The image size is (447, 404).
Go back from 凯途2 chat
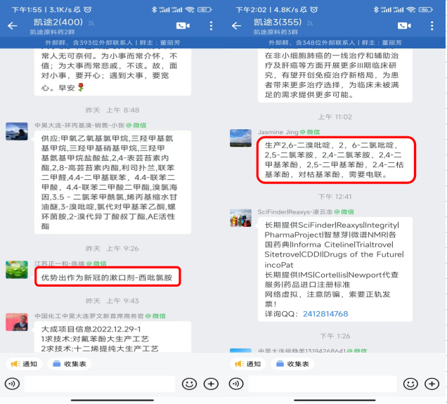click(12, 26)
